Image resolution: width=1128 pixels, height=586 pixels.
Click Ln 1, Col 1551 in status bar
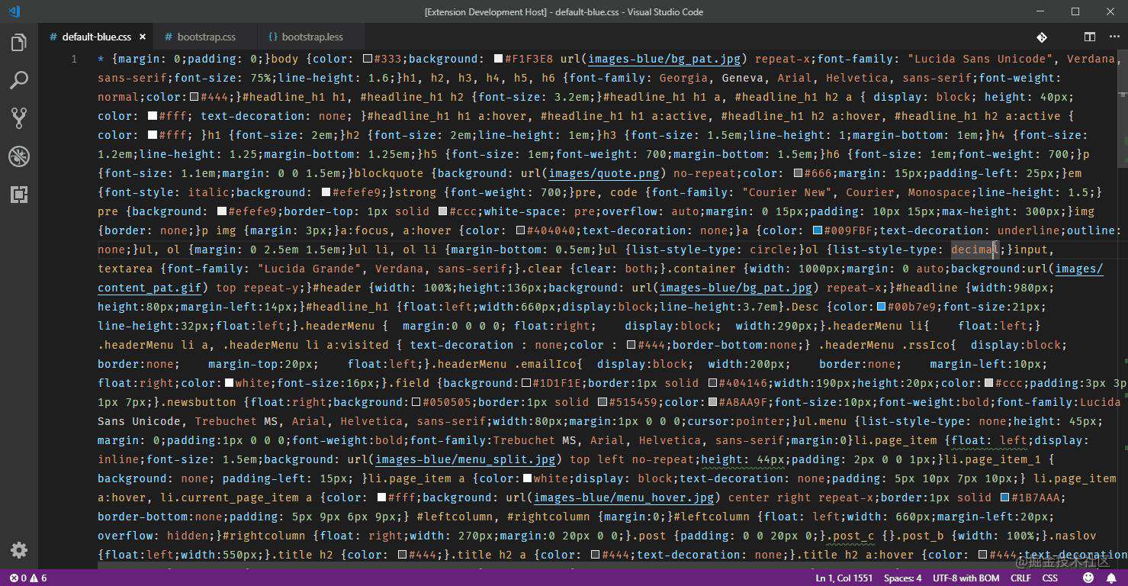pos(844,578)
